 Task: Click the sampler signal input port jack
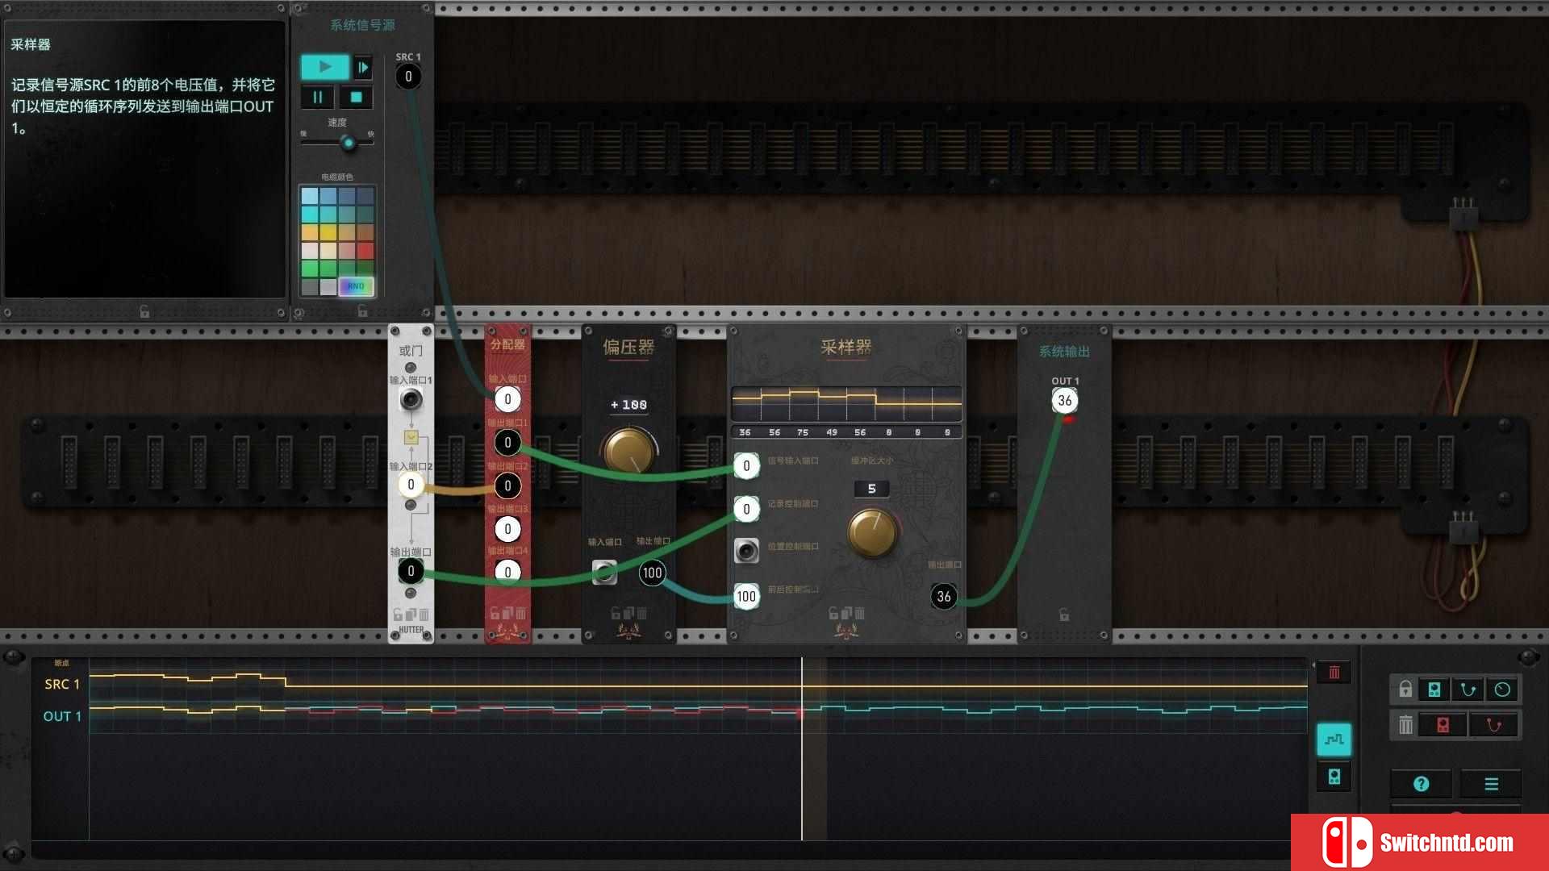(746, 466)
